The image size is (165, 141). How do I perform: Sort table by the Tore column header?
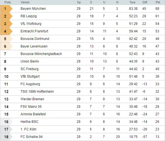tap(132, 2)
